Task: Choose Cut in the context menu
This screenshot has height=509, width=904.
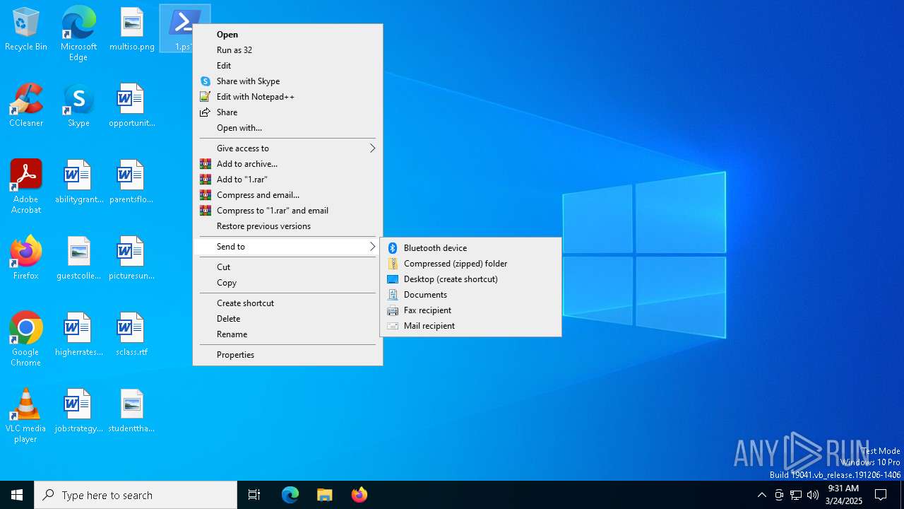Action: point(288,267)
